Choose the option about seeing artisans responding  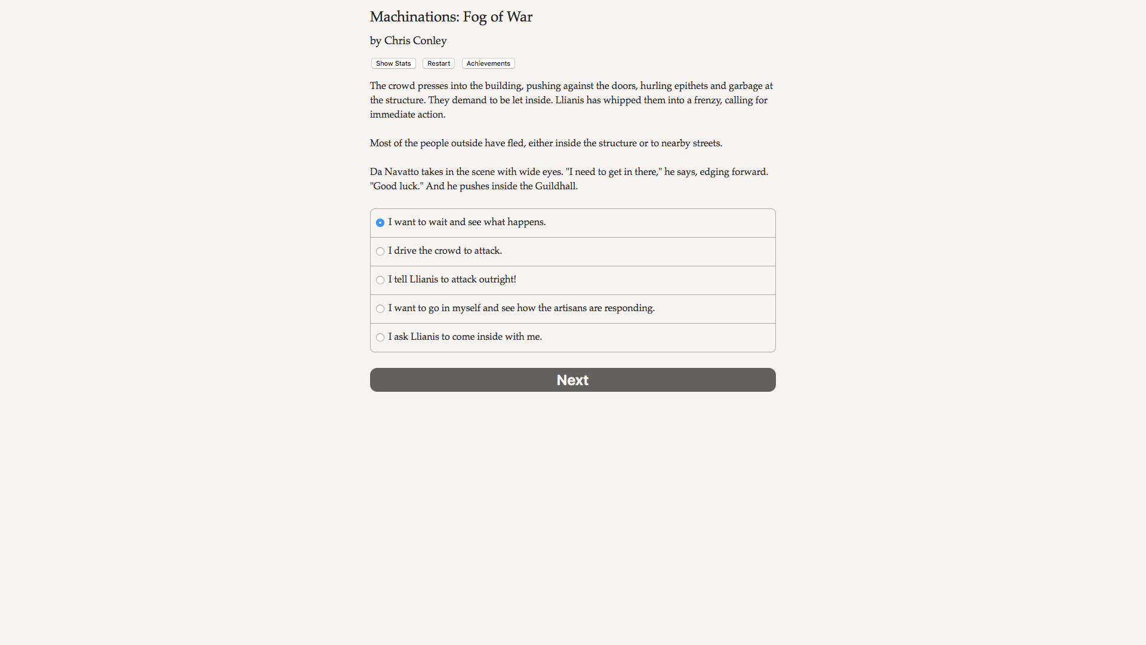(x=522, y=308)
